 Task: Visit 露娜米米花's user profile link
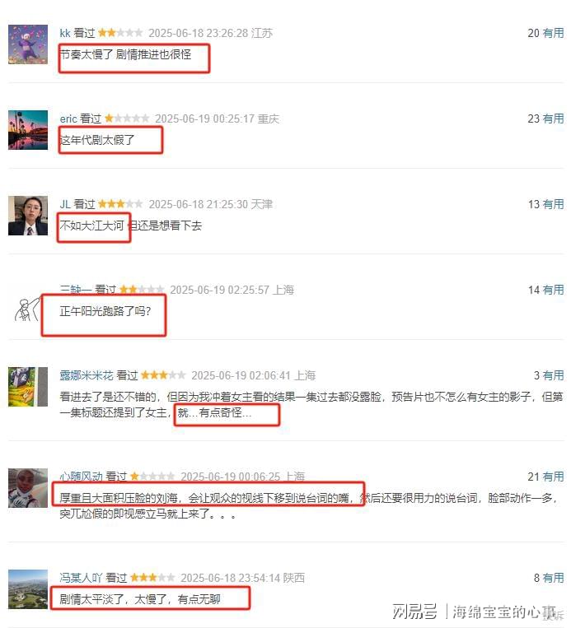click(x=87, y=375)
